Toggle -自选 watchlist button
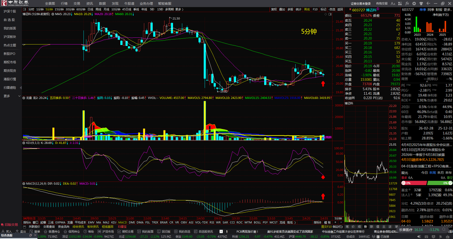 (332, 9)
